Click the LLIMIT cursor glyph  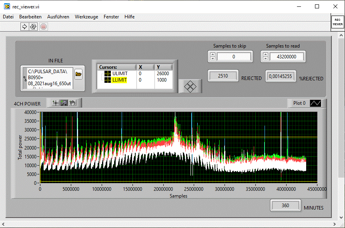click(108, 80)
